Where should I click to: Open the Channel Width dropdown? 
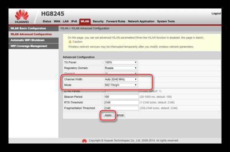[121, 79]
